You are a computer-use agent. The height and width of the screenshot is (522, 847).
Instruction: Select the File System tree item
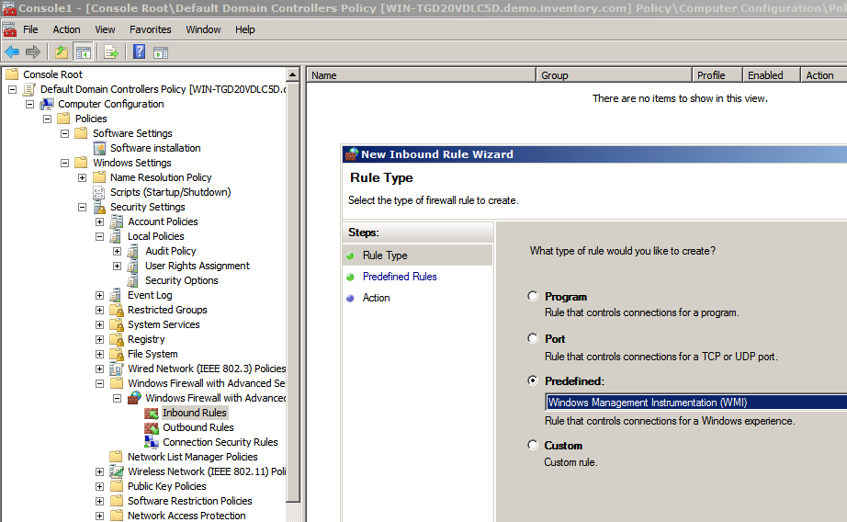(152, 354)
